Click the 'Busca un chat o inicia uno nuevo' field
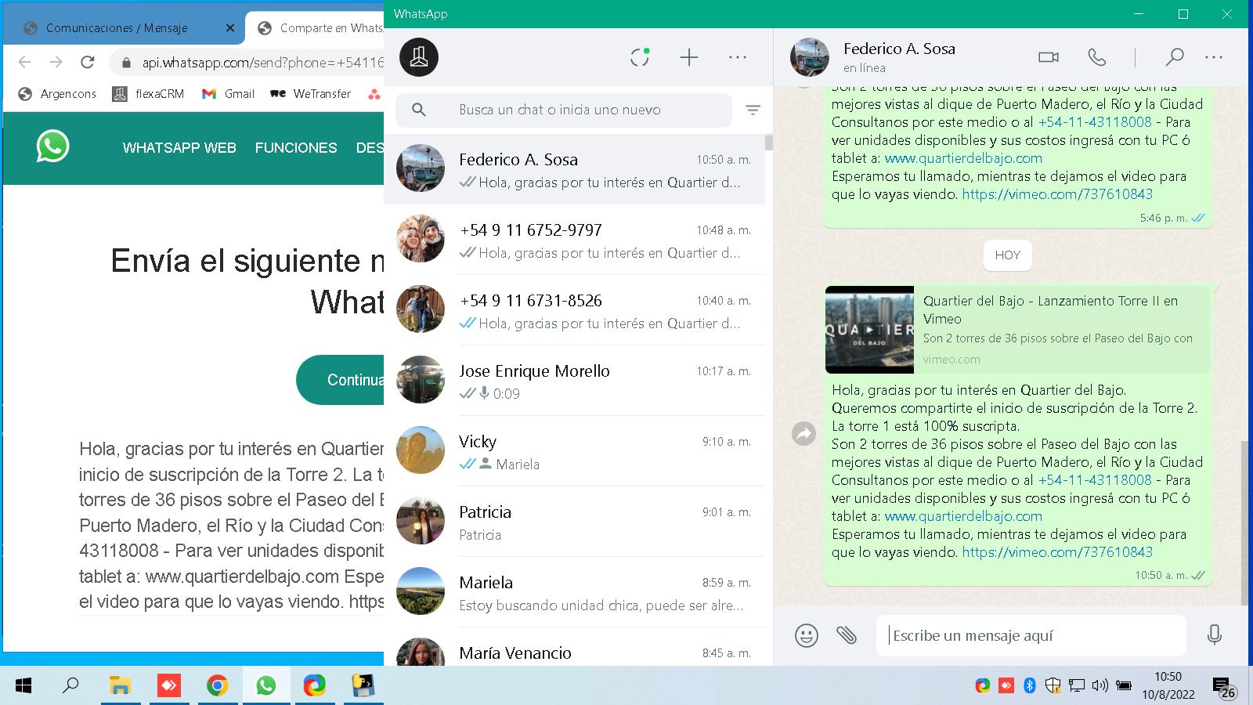The width and height of the screenshot is (1253, 705). click(x=564, y=110)
